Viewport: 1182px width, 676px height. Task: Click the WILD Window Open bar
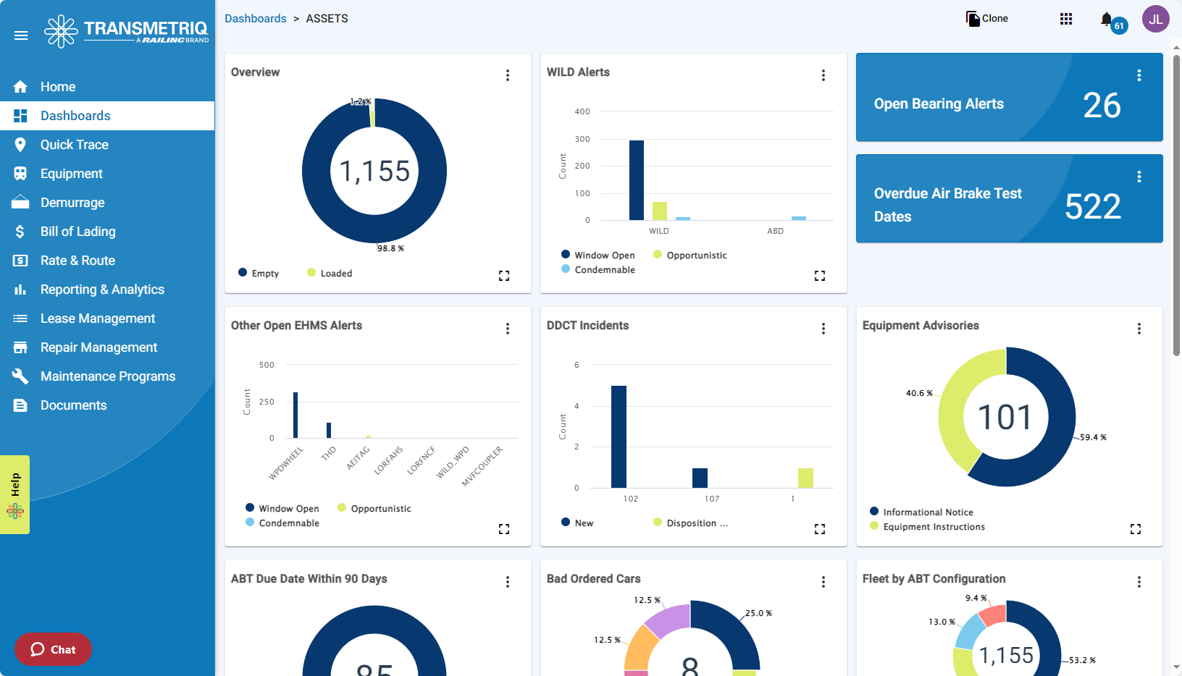tap(637, 180)
